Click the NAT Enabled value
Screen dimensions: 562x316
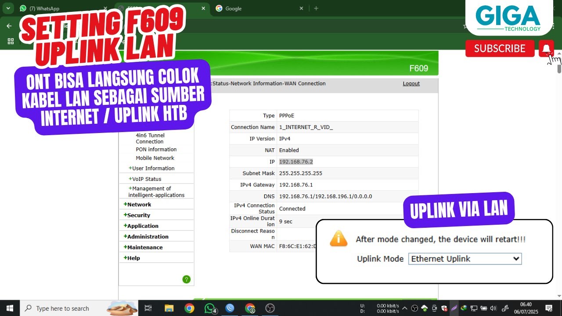pos(289,150)
